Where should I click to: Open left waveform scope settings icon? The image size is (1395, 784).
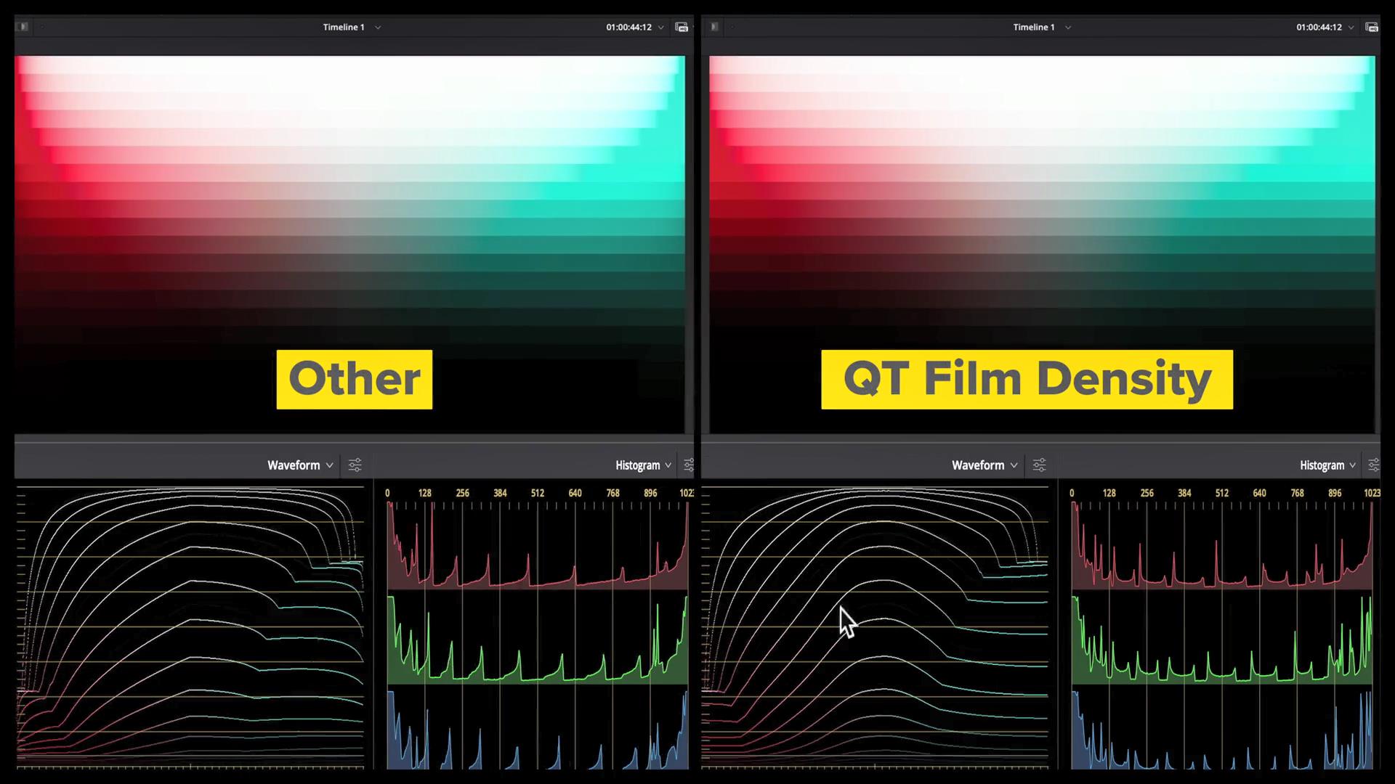point(355,465)
